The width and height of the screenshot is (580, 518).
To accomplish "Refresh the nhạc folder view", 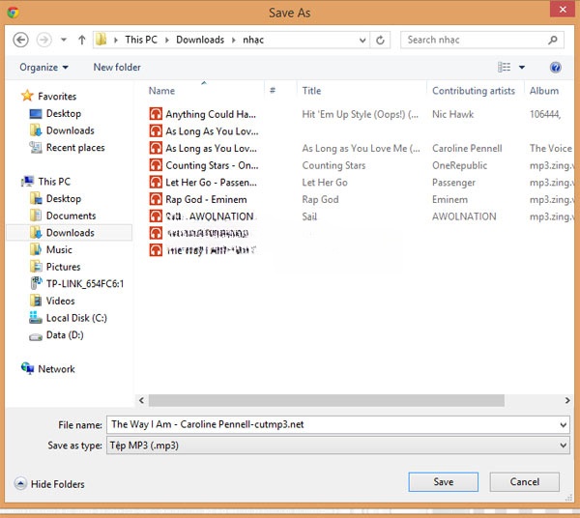I will [380, 40].
